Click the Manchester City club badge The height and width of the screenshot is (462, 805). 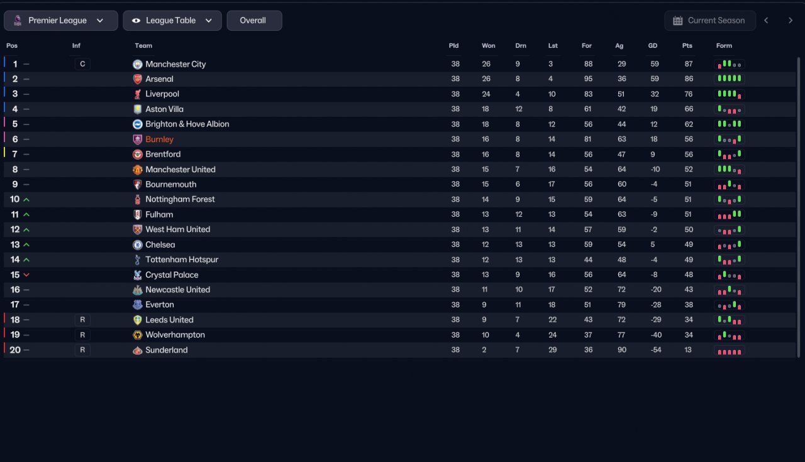[x=137, y=64]
